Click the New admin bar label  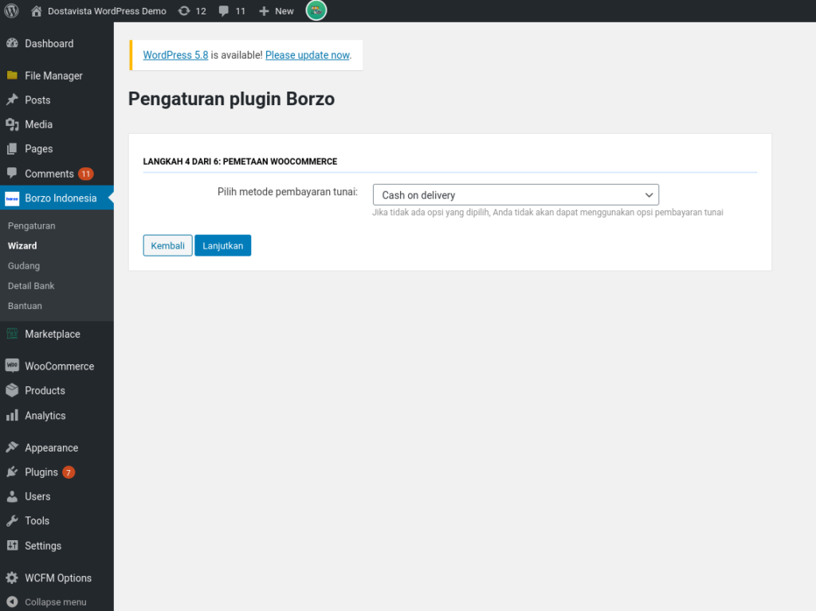(284, 11)
